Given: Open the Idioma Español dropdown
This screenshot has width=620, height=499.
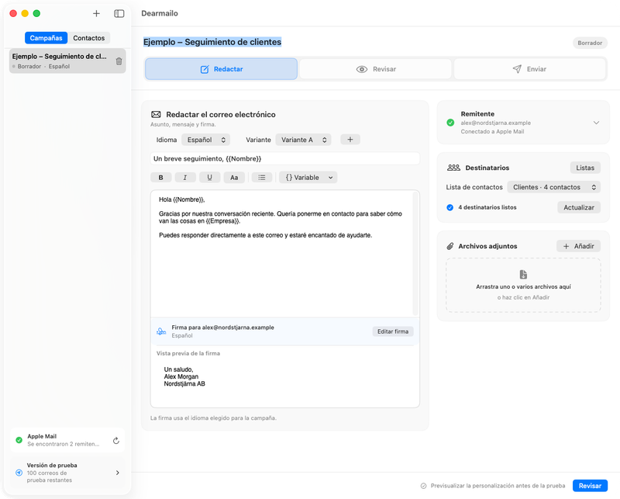Looking at the screenshot, I should [x=206, y=140].
